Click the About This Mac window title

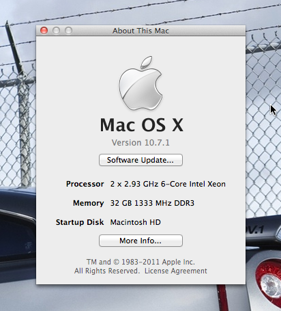click(140, 31)
